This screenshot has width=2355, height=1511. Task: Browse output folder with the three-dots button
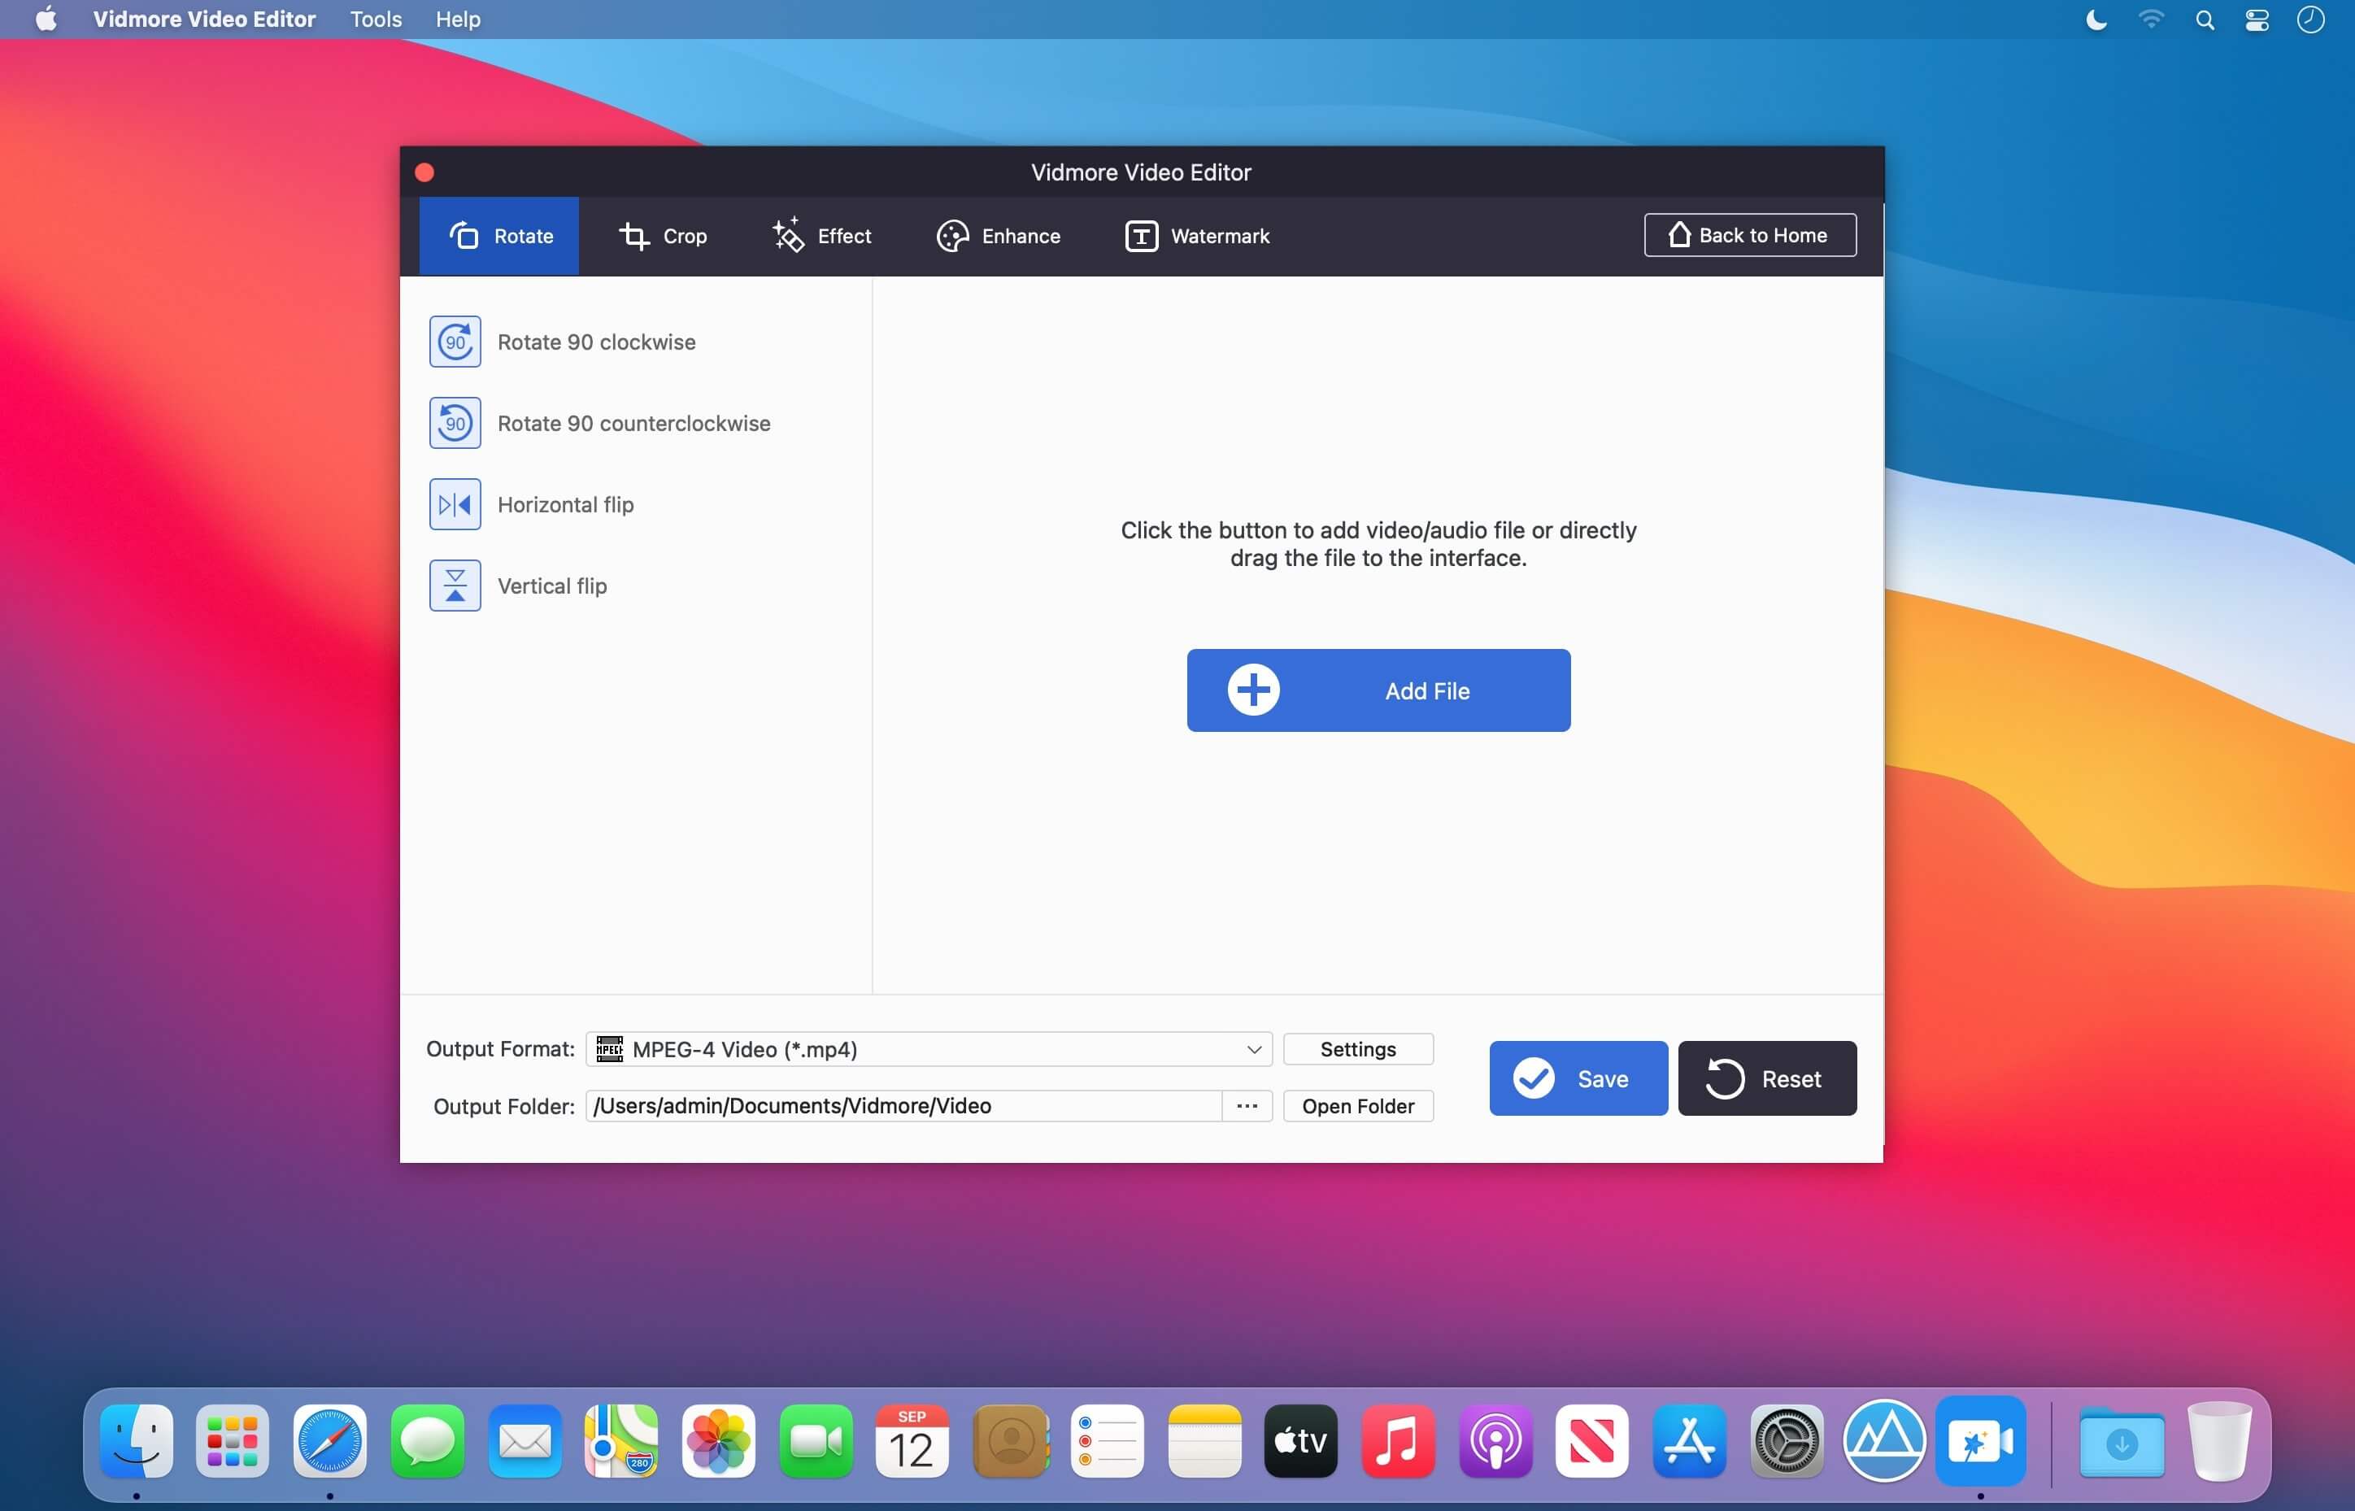(1247, 1106)
